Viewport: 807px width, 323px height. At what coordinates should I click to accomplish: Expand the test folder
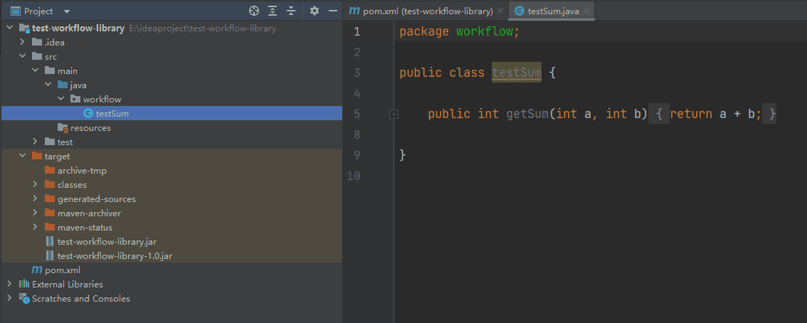(36, 142)
